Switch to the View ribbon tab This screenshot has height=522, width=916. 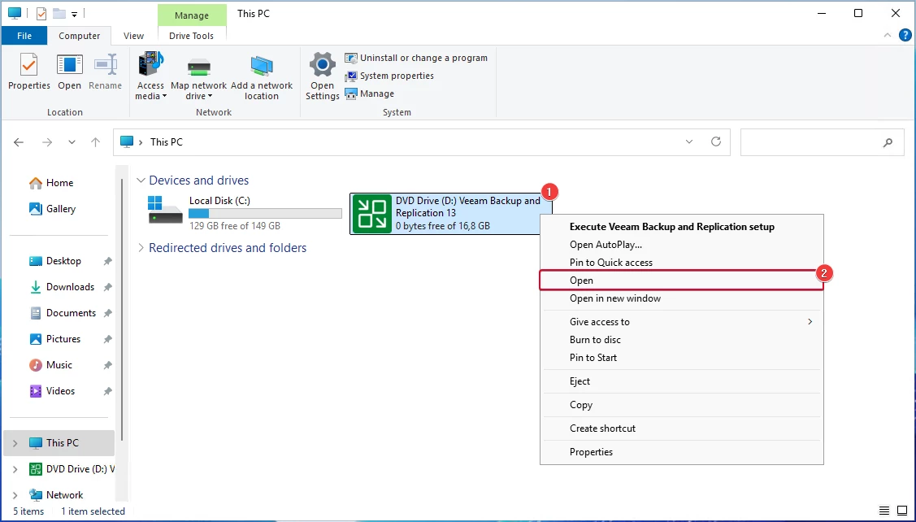tap(133, 36)
